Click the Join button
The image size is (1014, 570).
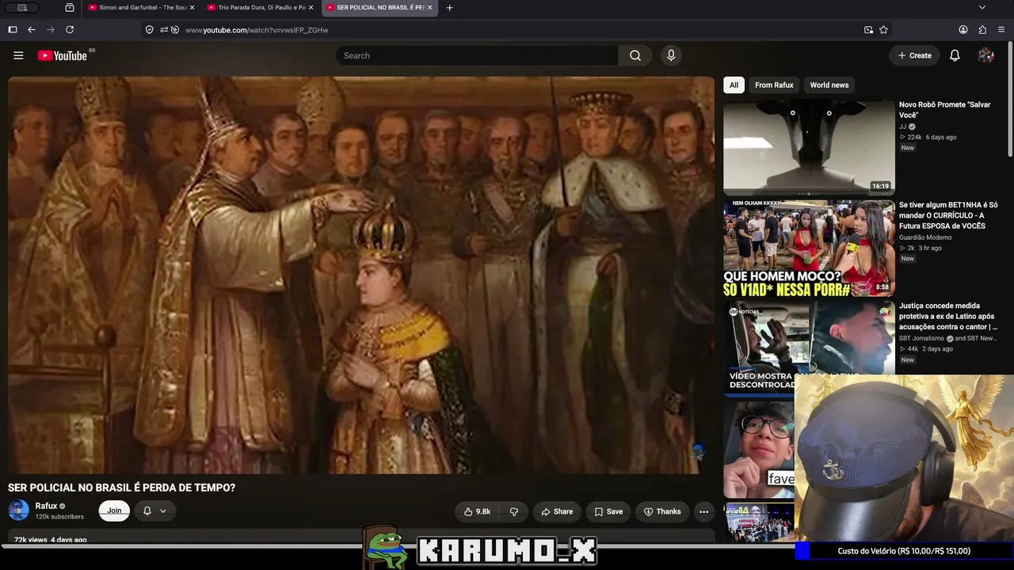click(114, 511)
